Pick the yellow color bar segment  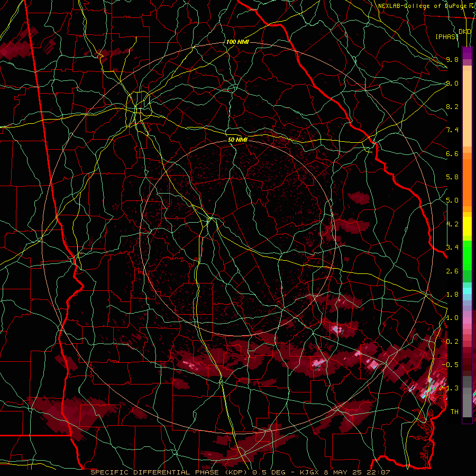pyautogui.click(x=467, y=226)
